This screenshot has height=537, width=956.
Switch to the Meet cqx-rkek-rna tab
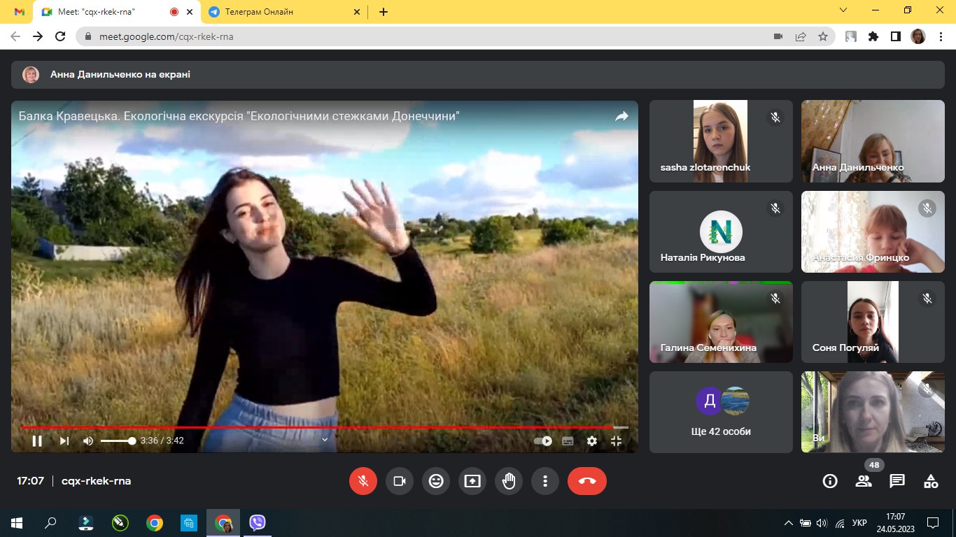(116, 12)
